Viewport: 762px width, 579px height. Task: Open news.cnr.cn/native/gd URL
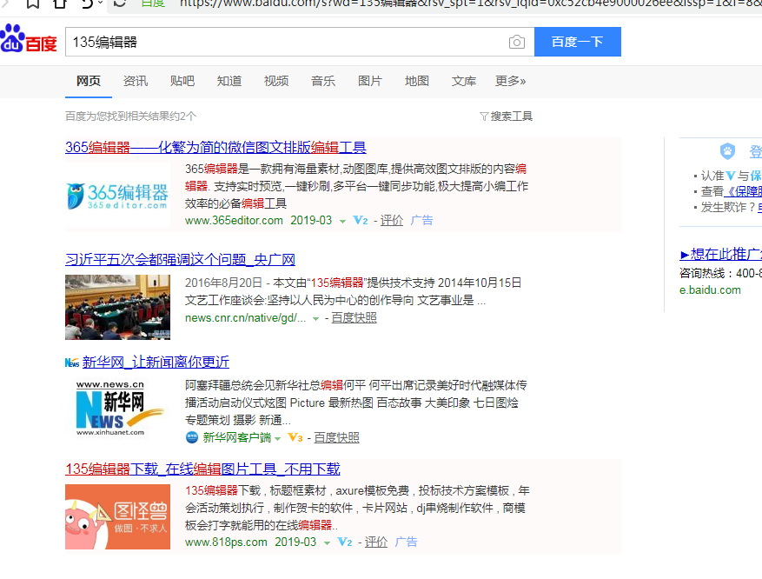(245, 318)
